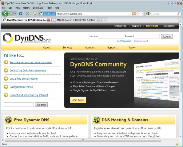Click the Username input field

[x=111, y=36]
